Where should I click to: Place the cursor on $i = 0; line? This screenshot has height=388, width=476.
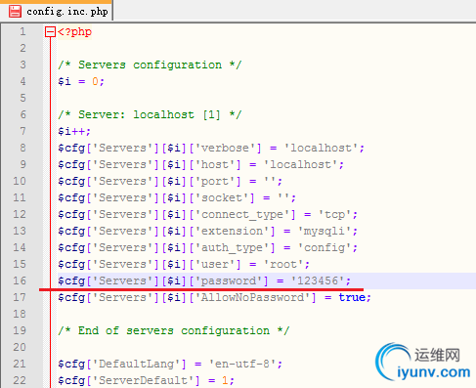point(81,81)
